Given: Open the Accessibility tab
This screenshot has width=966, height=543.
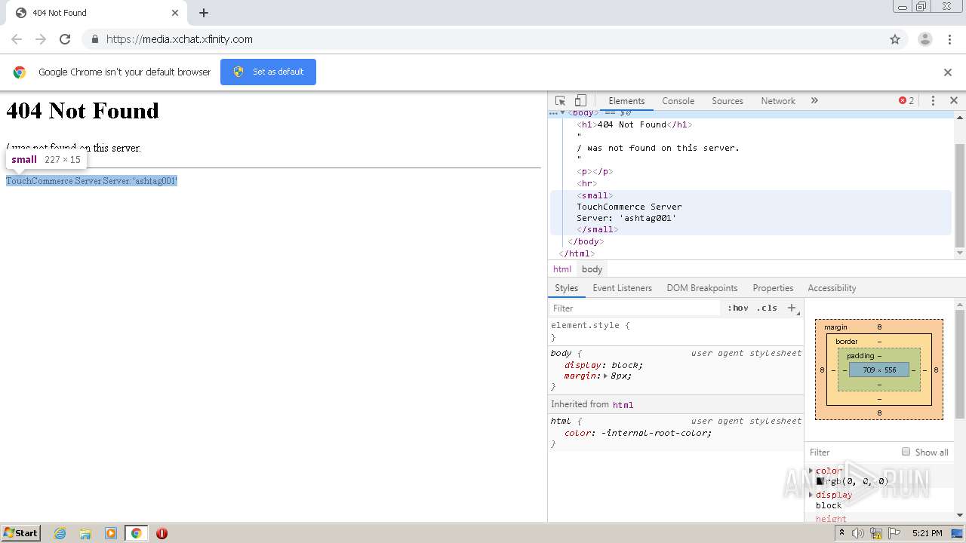Looking at the screenshot, I should click(832, 288).
